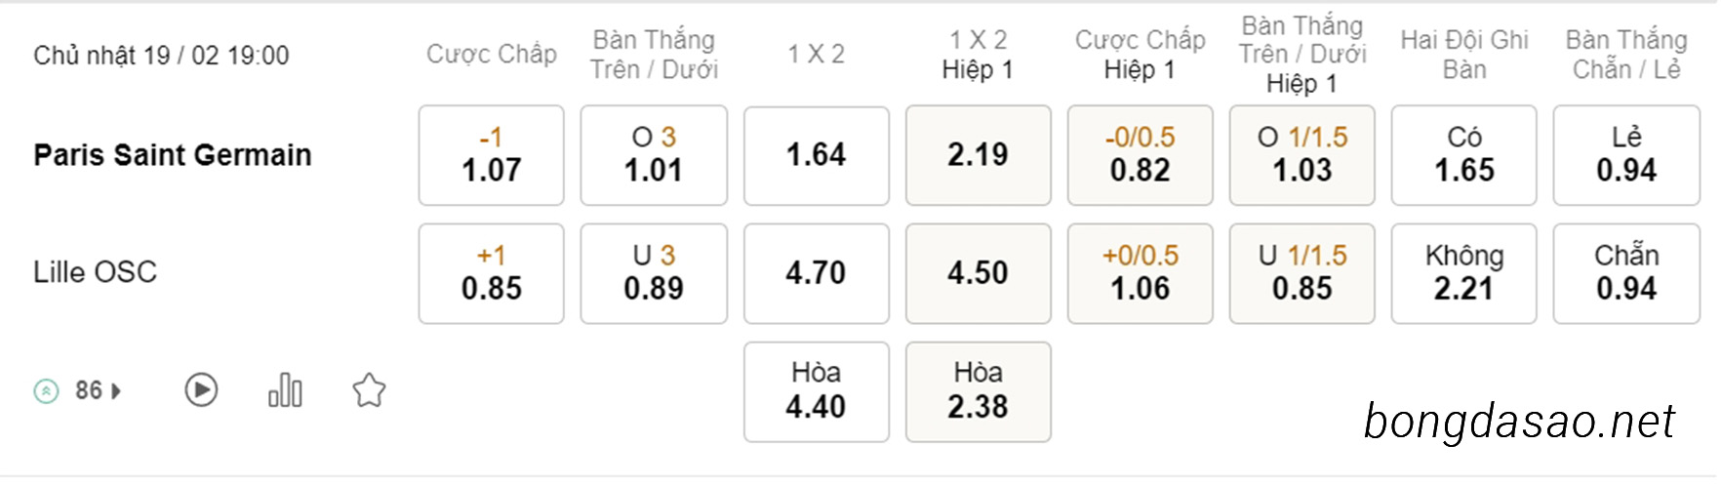Click the green double-chevron circle icon

pos(46,391)
